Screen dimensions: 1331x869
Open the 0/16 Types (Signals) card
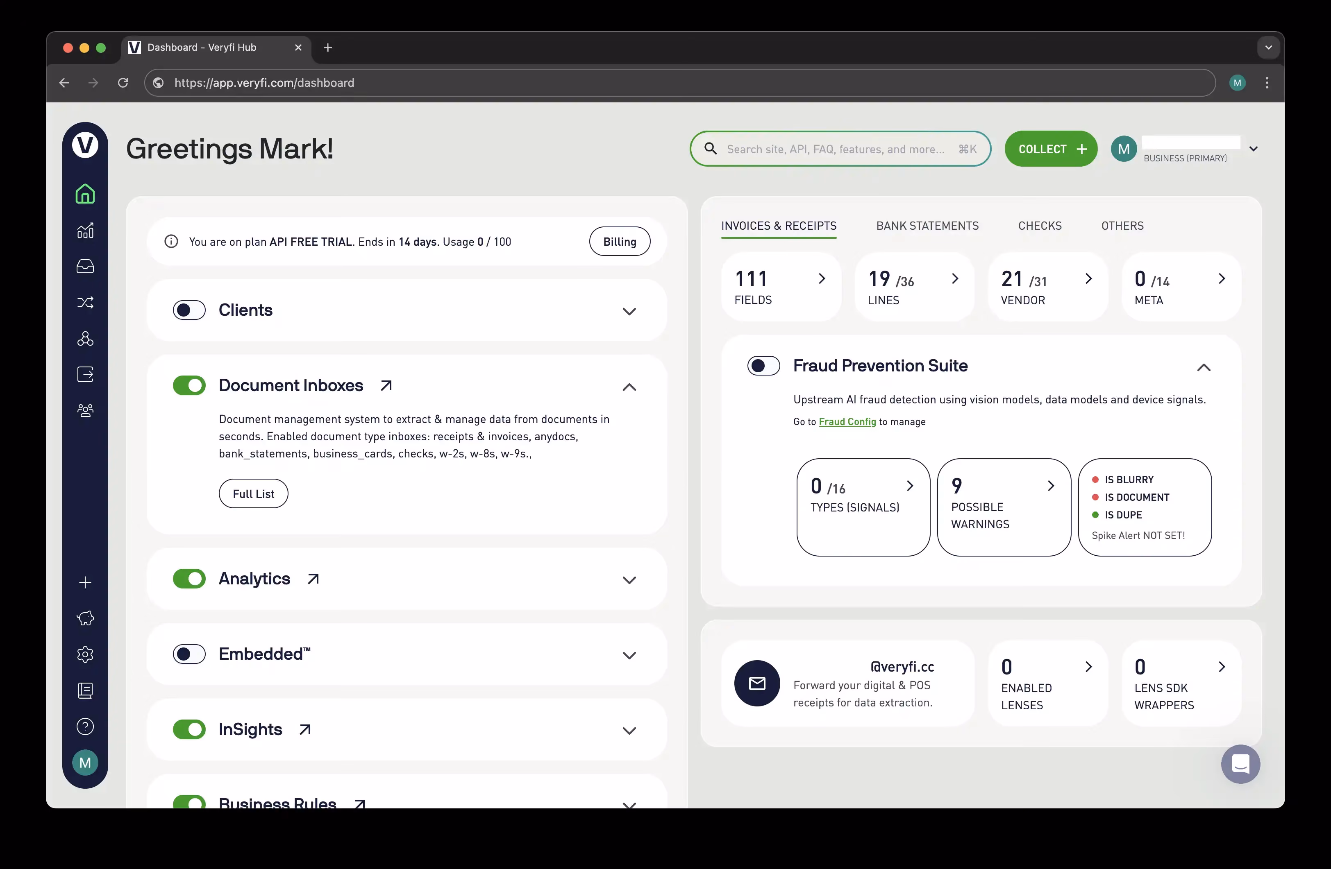pos(863,507)
